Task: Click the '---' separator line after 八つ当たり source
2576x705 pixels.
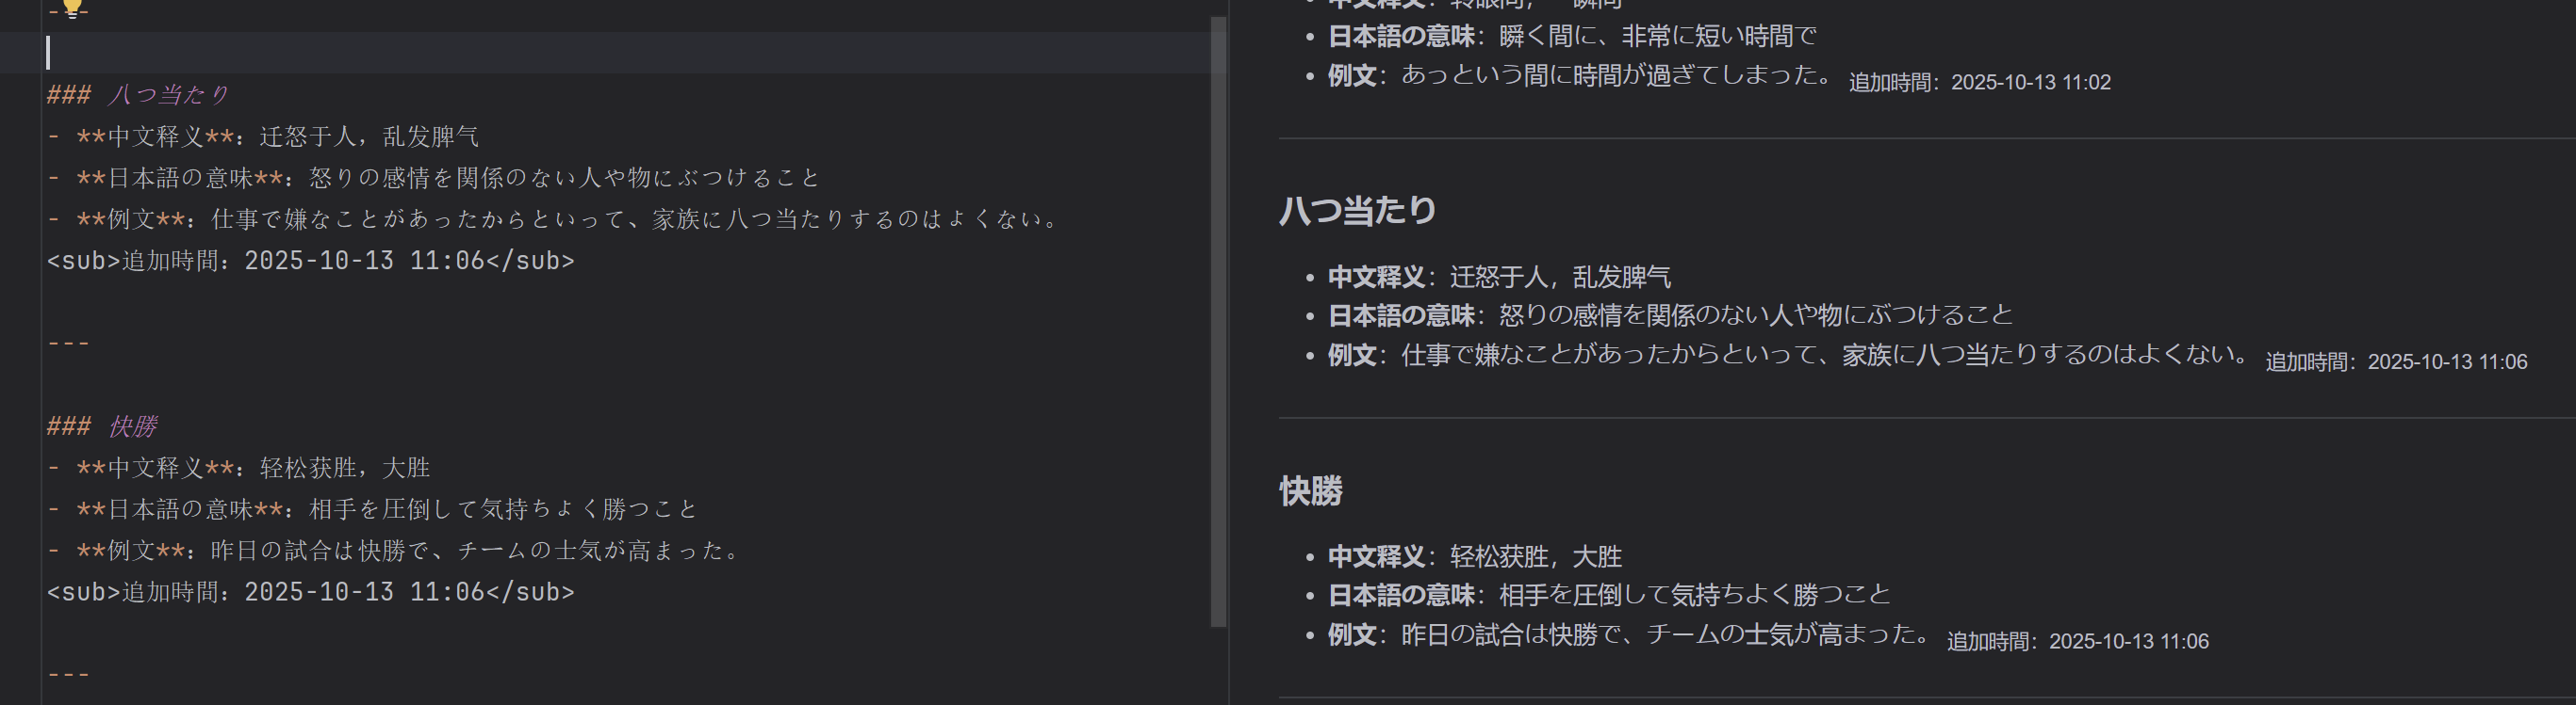Action: coord(69,344)
